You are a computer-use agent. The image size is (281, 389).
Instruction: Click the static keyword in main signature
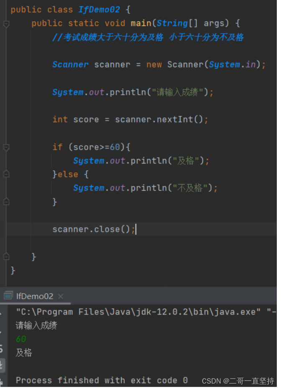(x=84, y=23)
